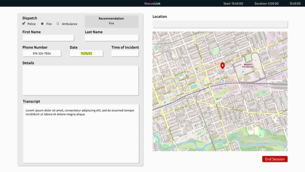This screenshot has height=172, width=305.
Task: Click Western Fair District label on map
Action: pyautogui.click(x=247, y=66)
